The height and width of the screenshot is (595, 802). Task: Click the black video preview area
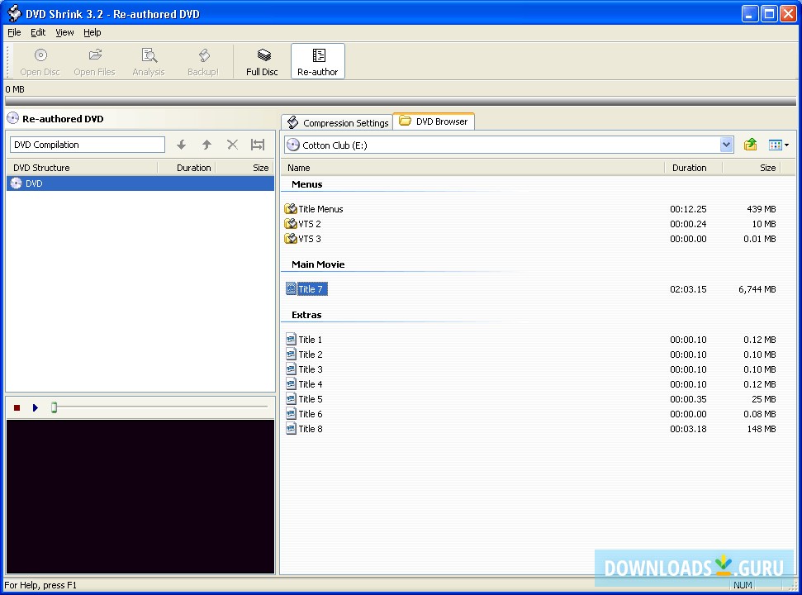140,497
